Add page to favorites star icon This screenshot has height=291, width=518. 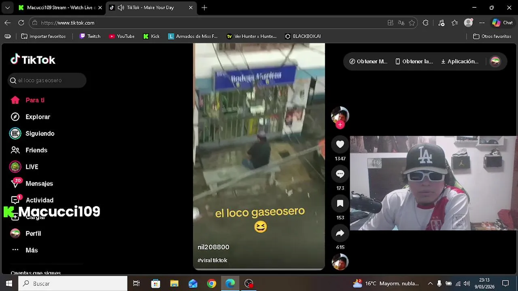point(412,23)
